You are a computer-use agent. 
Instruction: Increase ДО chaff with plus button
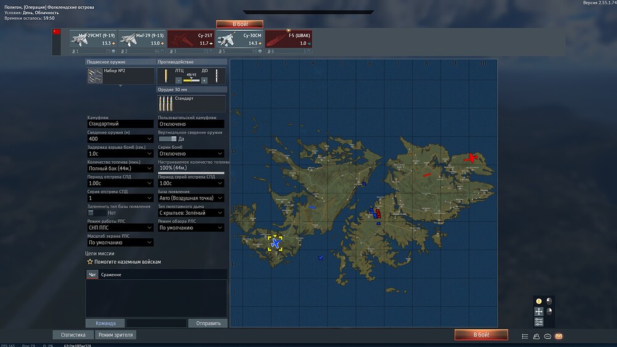204,80
